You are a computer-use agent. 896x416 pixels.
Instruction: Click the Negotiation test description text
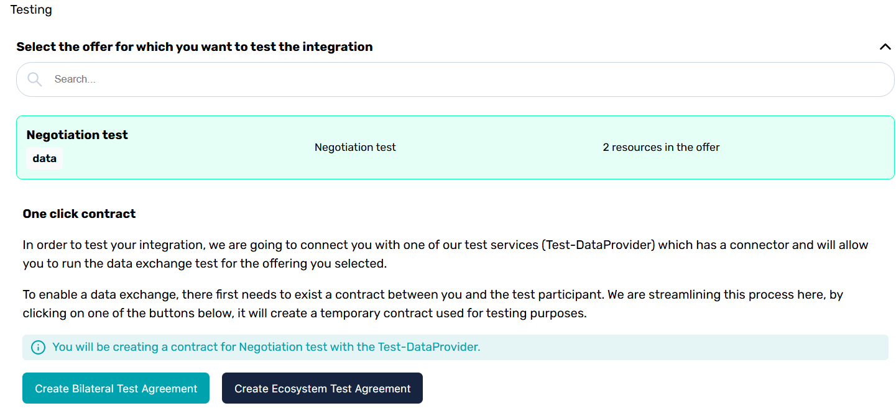coord(355,147)
